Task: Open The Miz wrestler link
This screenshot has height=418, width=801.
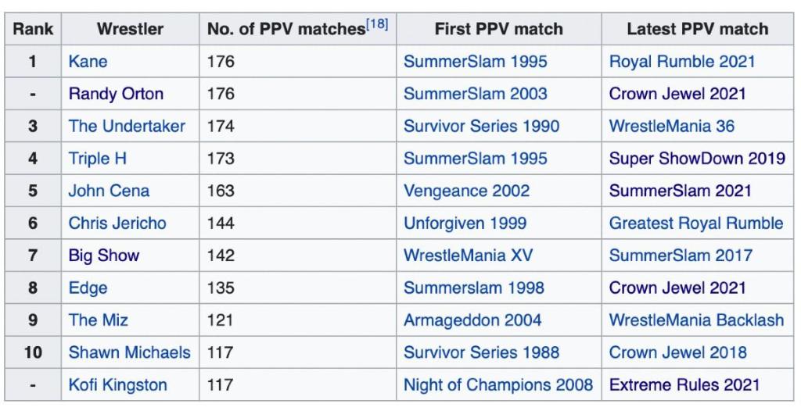Action: [99, 320]
